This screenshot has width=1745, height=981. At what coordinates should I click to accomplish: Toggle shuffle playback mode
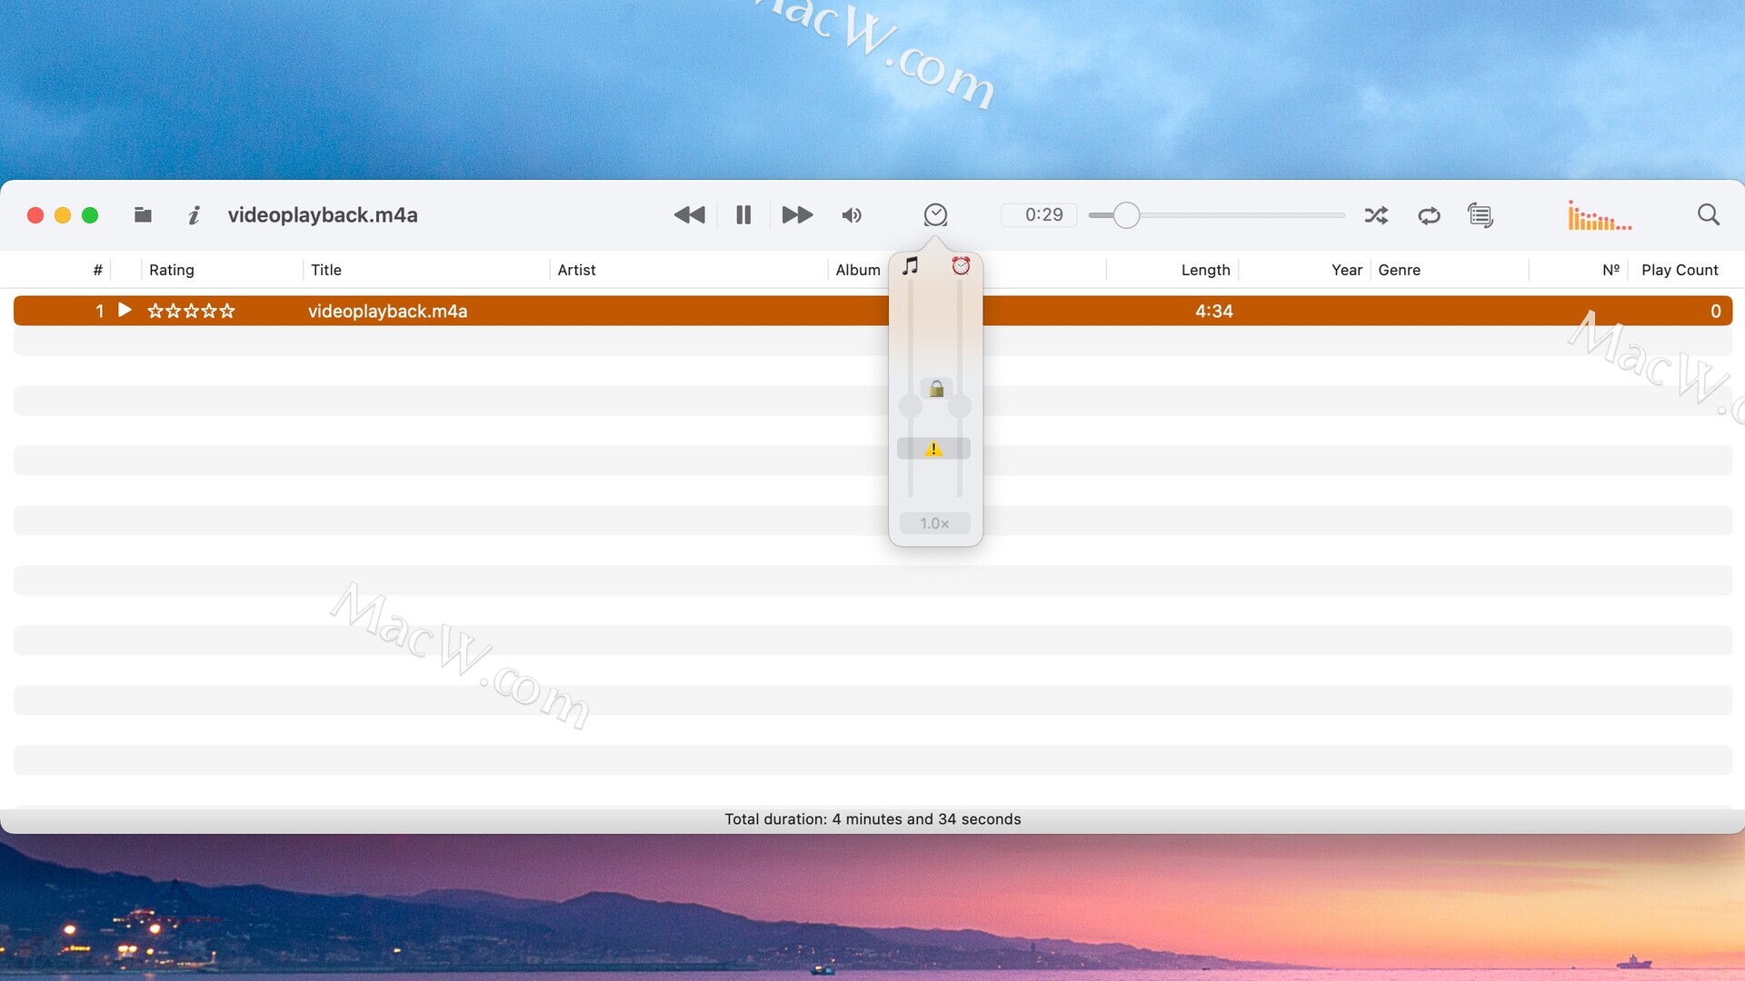pos(1376,215)
